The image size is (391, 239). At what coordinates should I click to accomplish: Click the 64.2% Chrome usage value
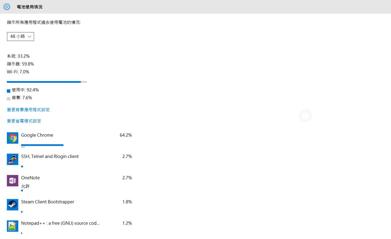[126, 135]
